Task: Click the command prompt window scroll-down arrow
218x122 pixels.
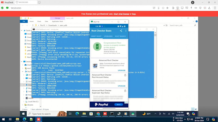Action: [155, 97]
